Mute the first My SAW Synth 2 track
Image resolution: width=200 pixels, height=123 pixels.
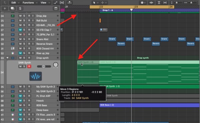pos(20,87)
